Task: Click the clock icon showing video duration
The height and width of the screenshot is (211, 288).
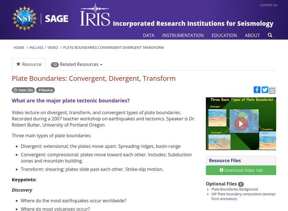Action: pos(16,90)
